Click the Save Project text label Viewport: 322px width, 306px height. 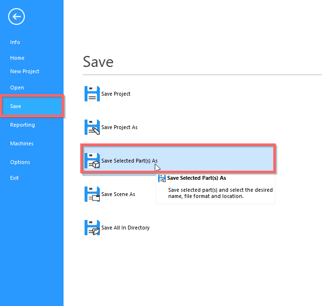tap(116, 94)
